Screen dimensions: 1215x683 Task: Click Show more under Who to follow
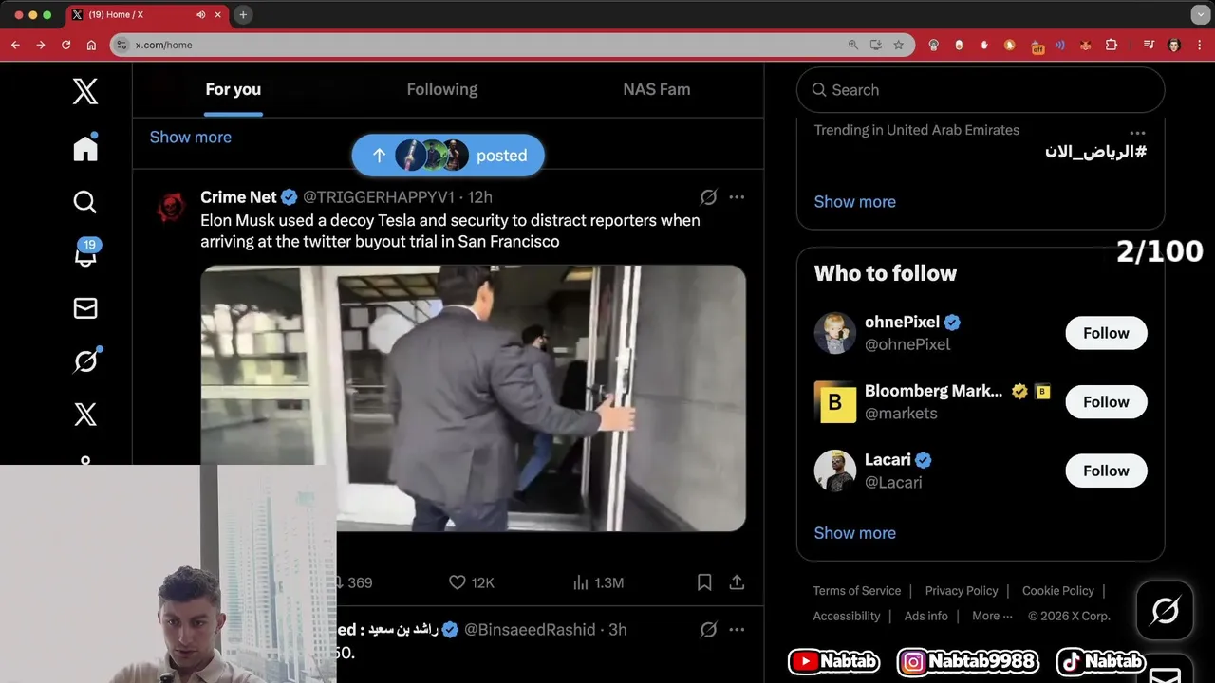coord(855,533)
